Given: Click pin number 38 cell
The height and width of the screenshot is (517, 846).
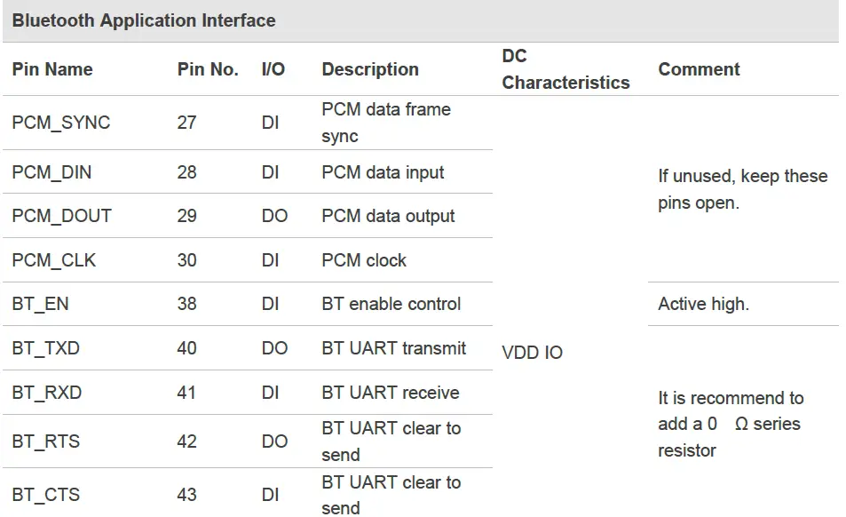Looking at the screenshot, I should [x=186, y=304].
